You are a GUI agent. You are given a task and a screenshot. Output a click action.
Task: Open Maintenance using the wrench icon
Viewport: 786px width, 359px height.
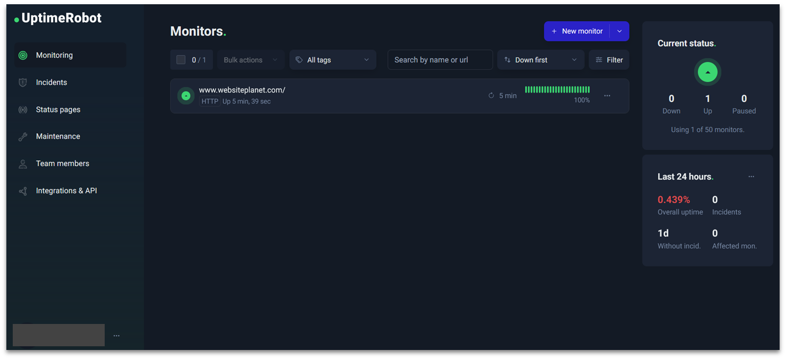(22, 136)
